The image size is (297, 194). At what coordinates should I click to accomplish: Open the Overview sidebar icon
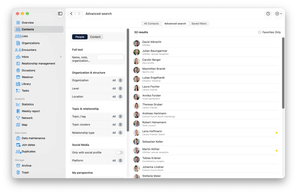(x=18, y=23)
